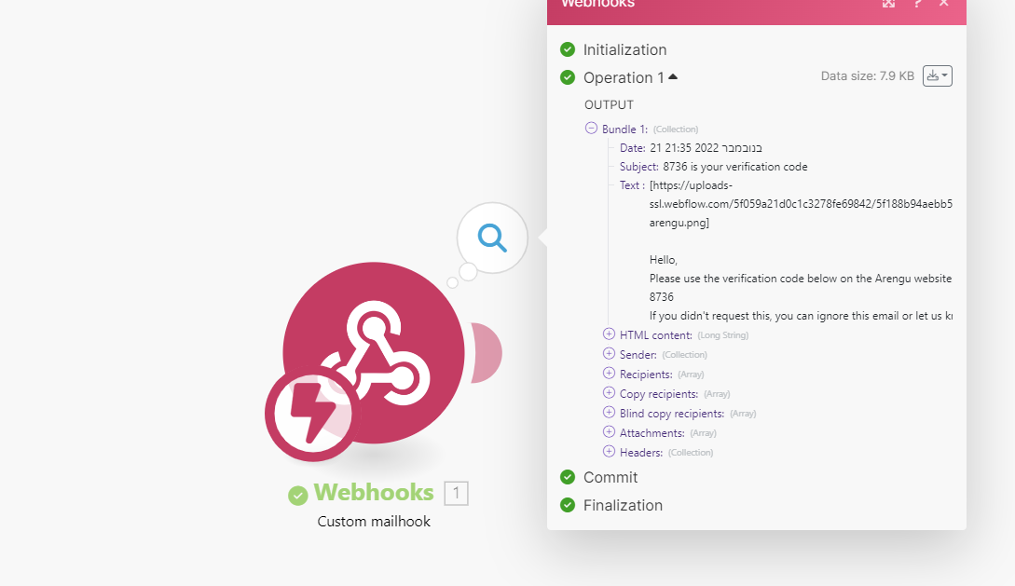Click the uploads-ssl.webflow.com URL text

point(801,204)
